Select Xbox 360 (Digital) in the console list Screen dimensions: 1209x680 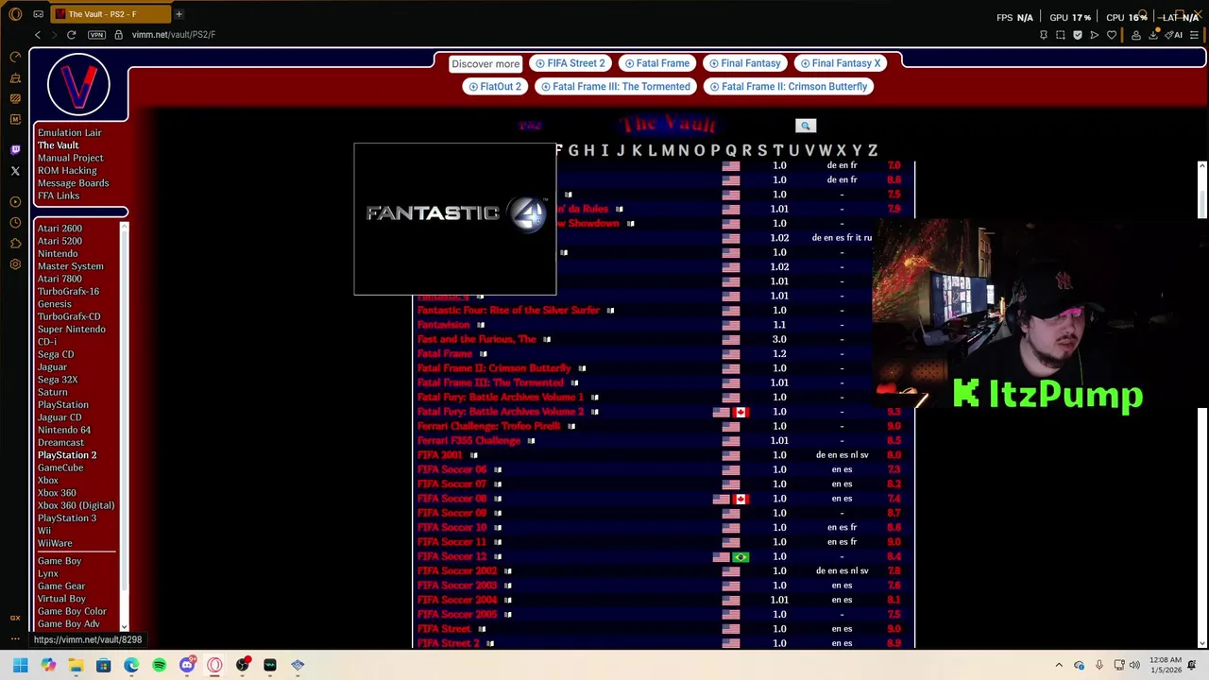pos(76,505)
